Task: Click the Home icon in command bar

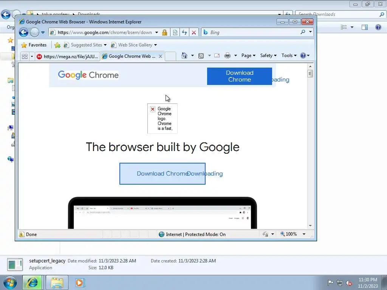Action: coord(184,56)
